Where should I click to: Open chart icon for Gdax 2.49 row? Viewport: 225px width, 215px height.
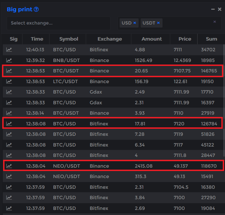tap(9, 92)
